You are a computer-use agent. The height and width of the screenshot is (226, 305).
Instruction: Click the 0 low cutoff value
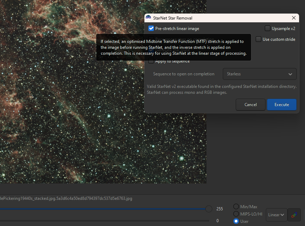[218, 220]
